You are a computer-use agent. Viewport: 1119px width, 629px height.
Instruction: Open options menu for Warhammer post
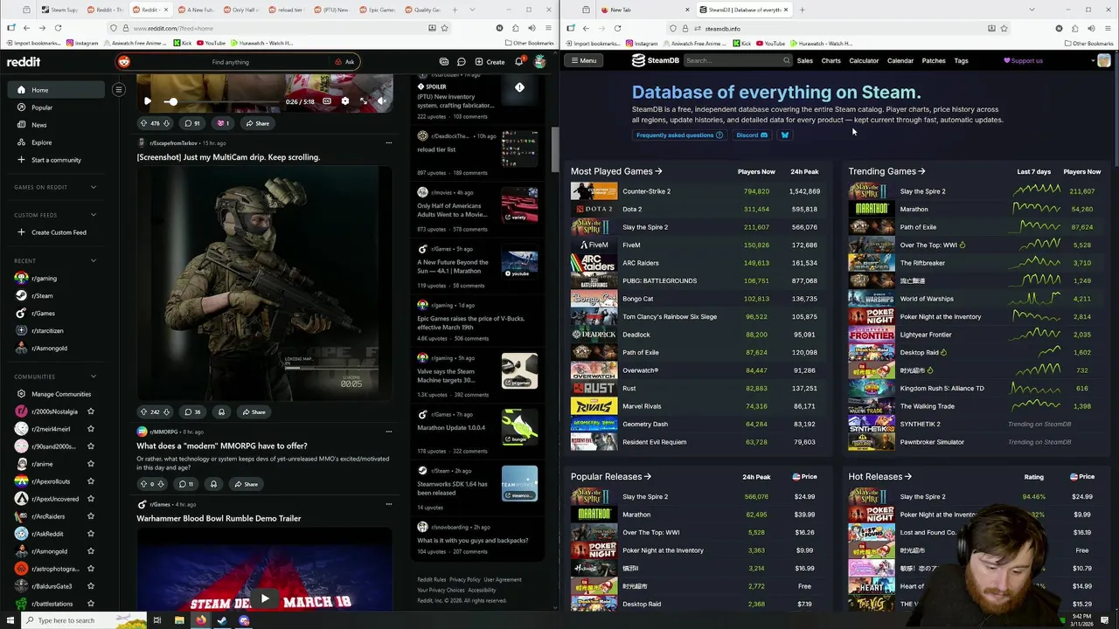(388, 504)
